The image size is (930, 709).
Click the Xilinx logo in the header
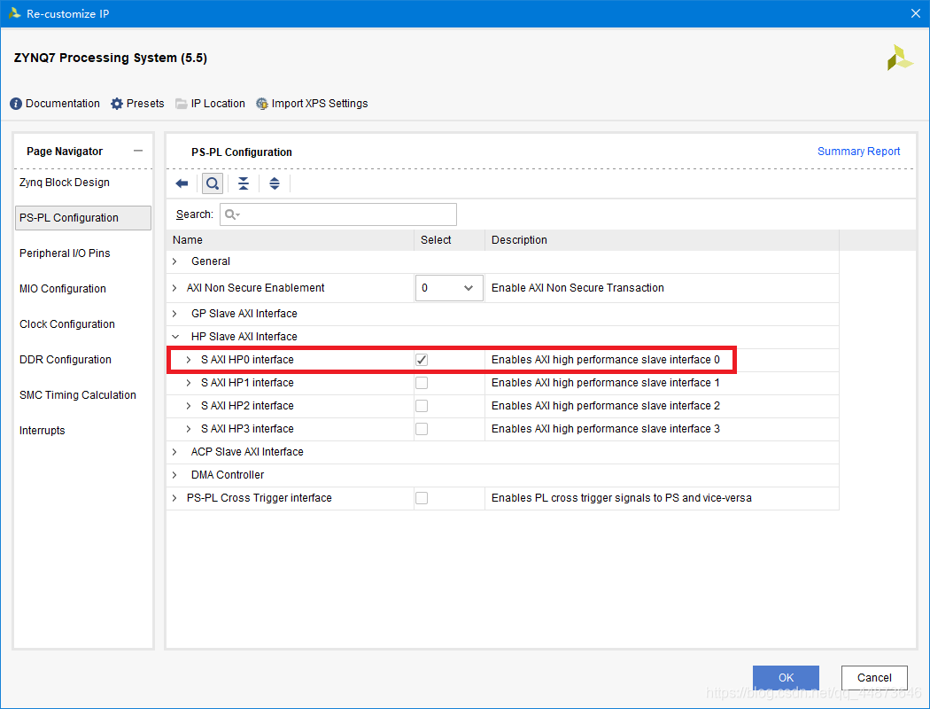(899, 58)
